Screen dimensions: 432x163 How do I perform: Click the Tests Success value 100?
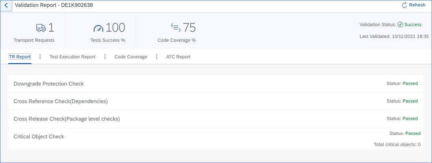pos(116,28)
